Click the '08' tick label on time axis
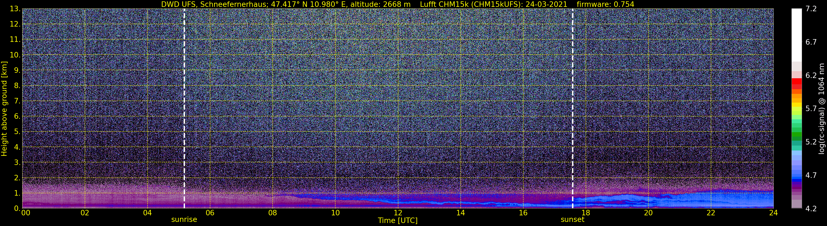 273,213
